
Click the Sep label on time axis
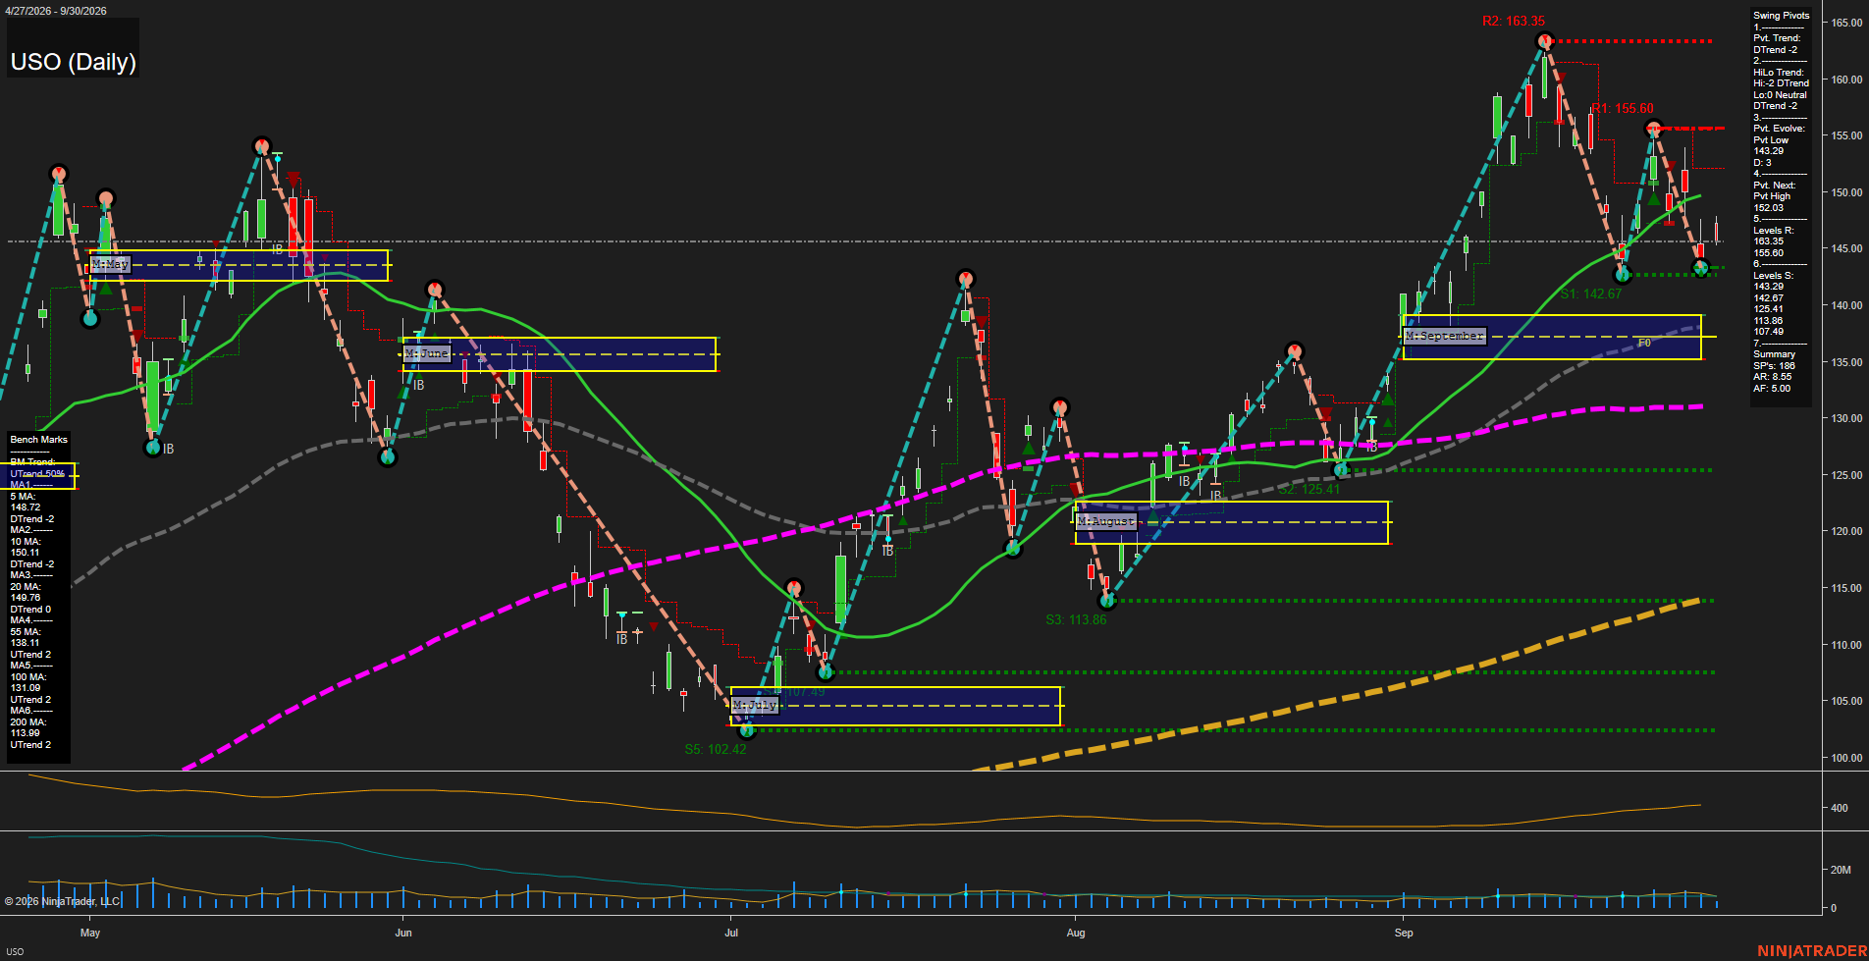1404,933
